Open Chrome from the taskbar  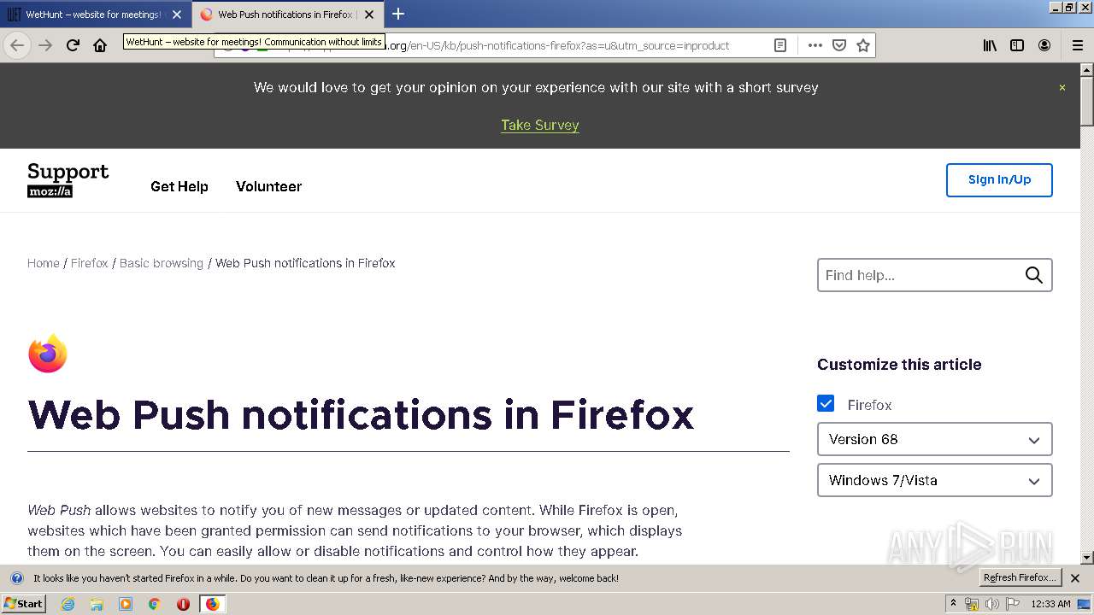click(154, 604)
